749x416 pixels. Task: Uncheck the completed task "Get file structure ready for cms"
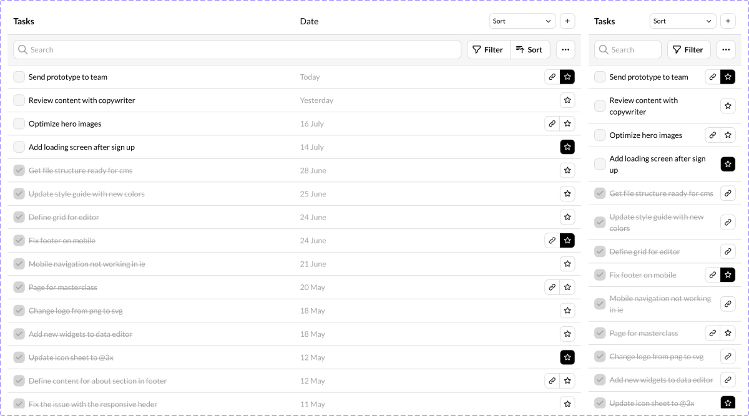19,170
